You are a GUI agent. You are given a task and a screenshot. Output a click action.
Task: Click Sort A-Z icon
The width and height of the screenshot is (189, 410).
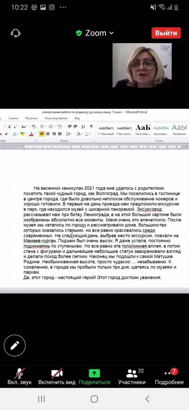pyautogui.click(x=83, y=126)
